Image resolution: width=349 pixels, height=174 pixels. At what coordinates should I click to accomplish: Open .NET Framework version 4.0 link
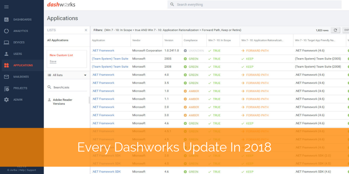pos(103,75)
